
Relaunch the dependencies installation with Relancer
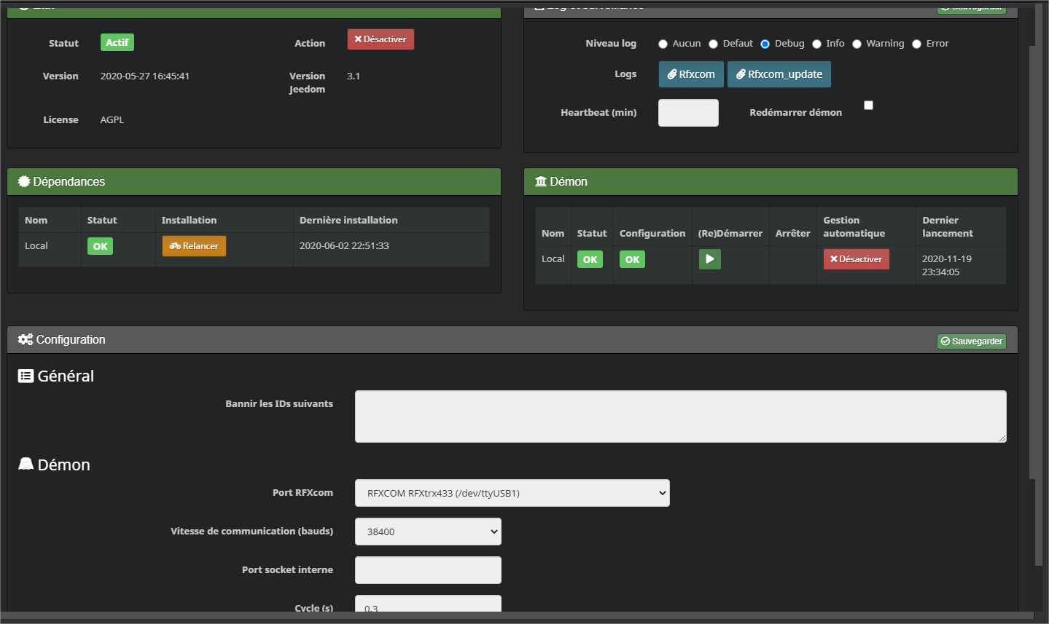pos(194,246)
